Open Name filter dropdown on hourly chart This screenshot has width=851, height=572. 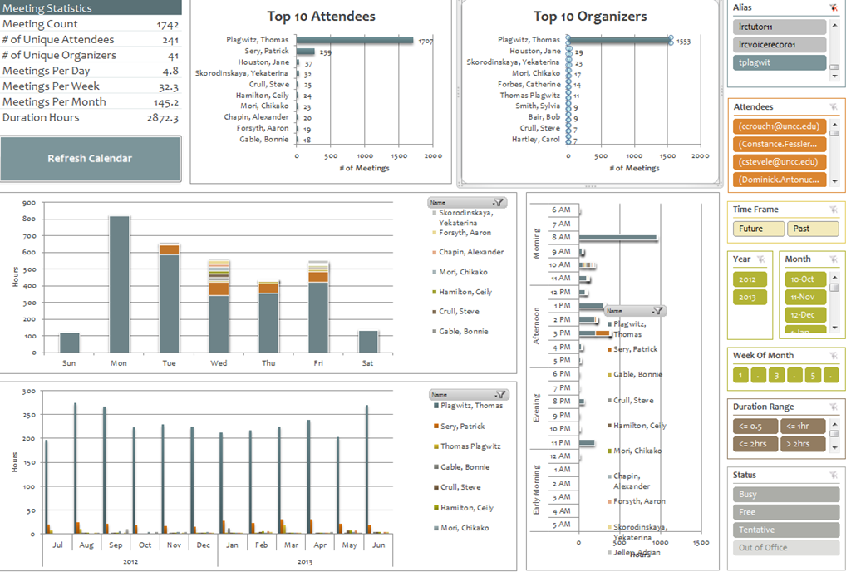point(657,310)
